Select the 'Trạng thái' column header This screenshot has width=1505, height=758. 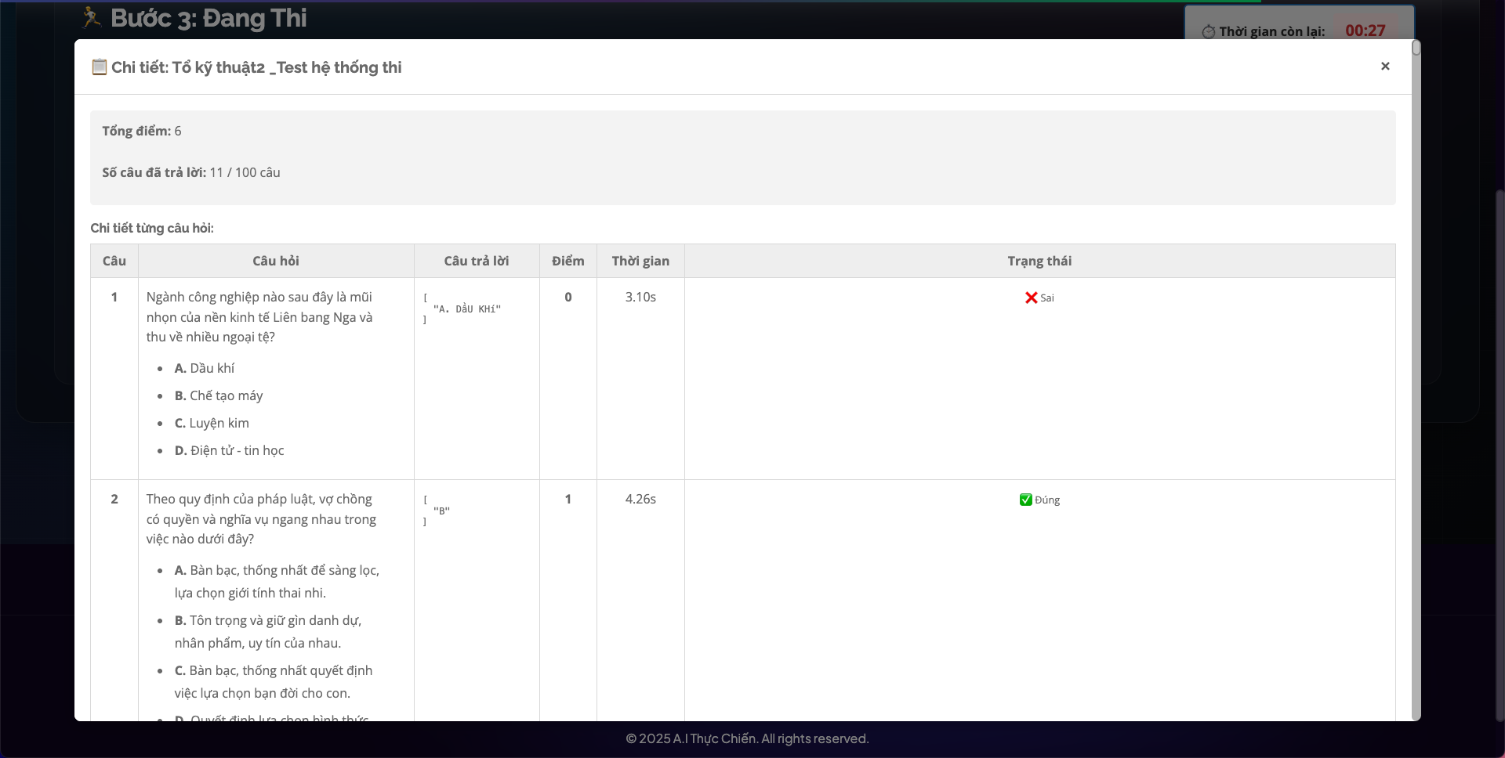(1039, 261)
